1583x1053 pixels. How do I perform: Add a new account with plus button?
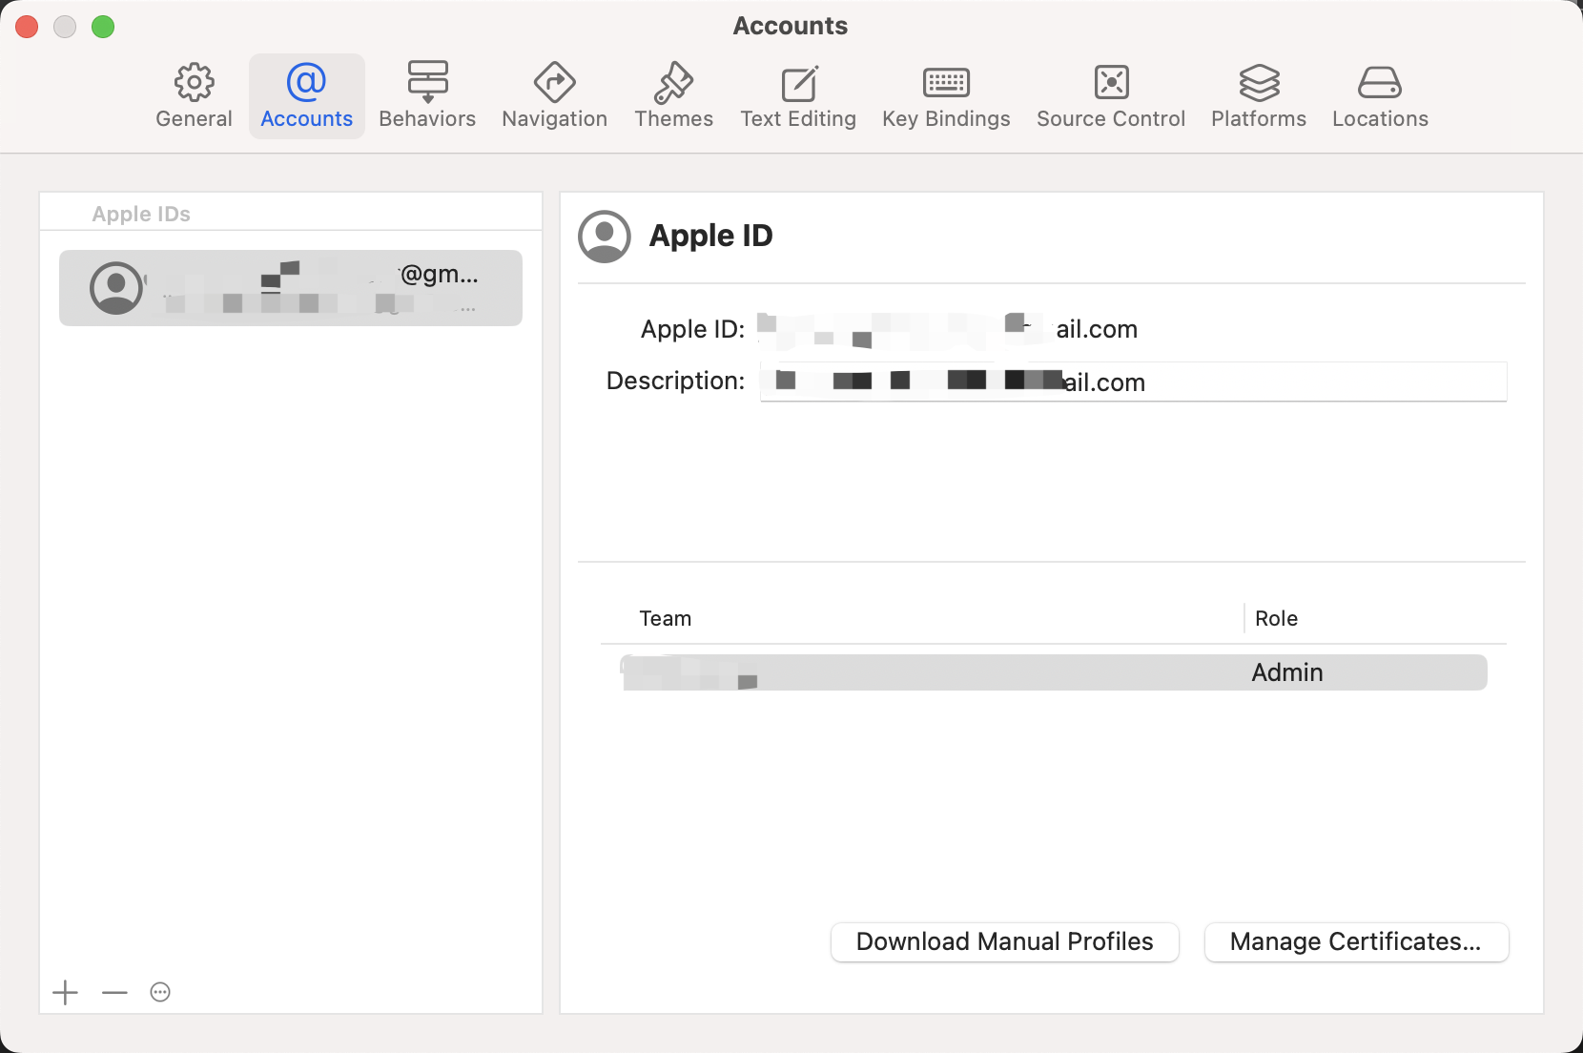(x=65, y=992)
